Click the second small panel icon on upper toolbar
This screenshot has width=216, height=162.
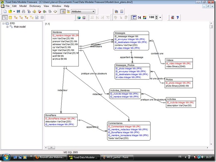pyautogui.click(x=121, y=12)
